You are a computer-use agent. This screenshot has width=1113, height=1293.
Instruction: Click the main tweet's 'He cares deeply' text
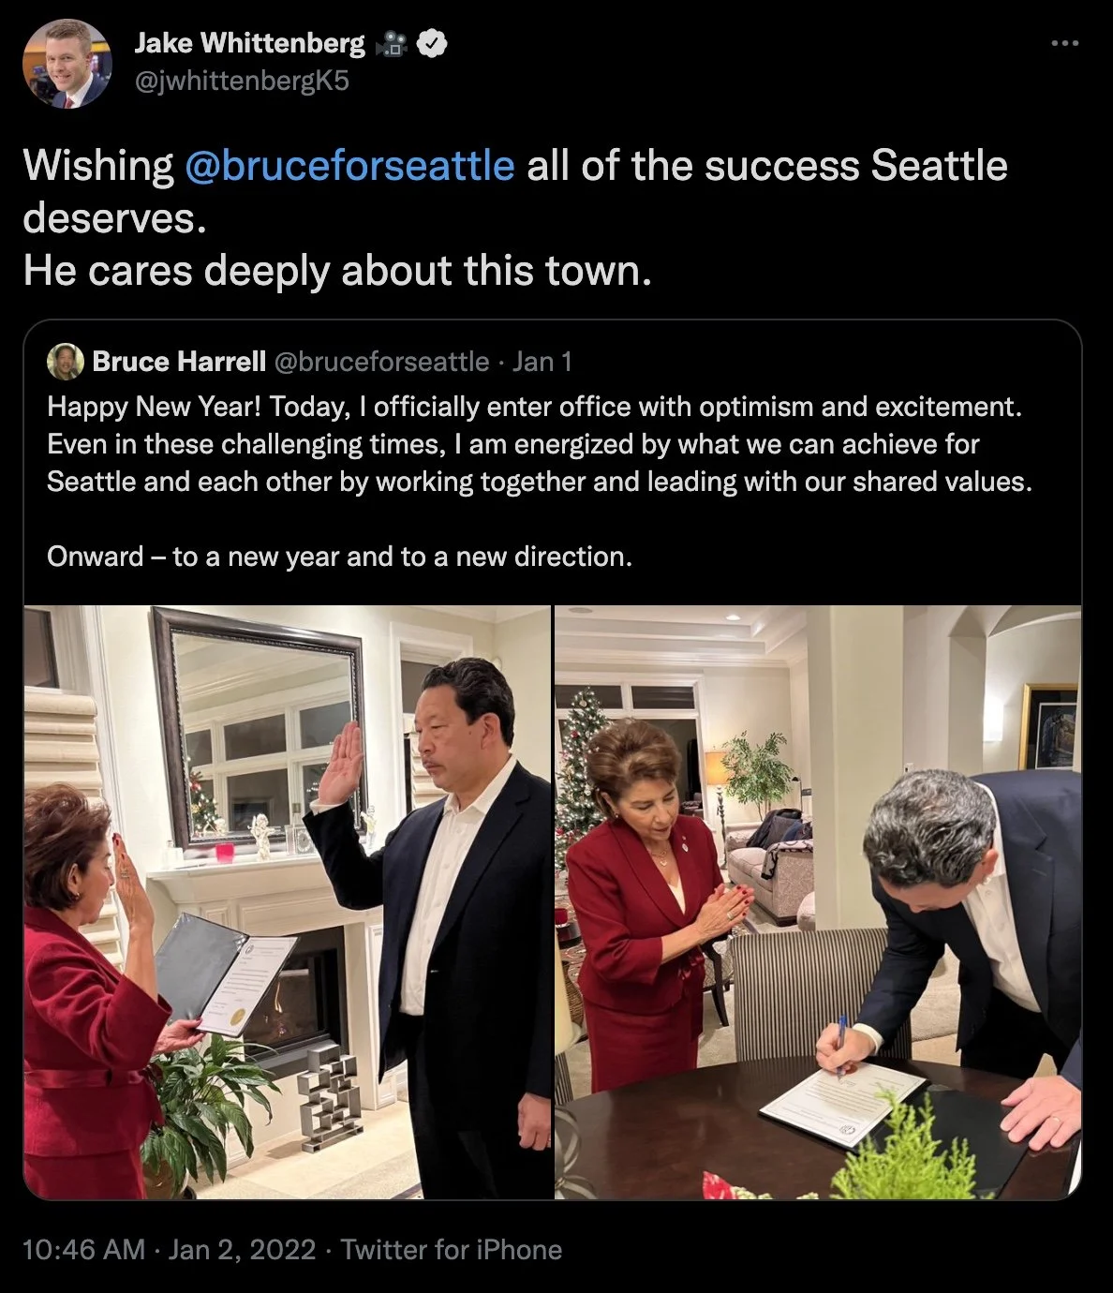pos(336,271)
